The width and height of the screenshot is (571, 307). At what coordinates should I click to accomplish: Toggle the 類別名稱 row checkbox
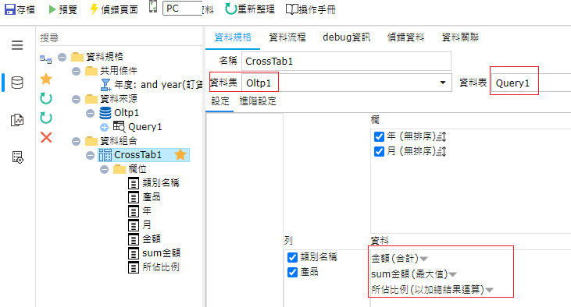pos(292,258)
